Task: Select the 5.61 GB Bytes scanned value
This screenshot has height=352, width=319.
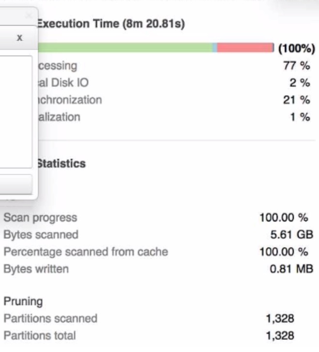Action: click(291, 235)
